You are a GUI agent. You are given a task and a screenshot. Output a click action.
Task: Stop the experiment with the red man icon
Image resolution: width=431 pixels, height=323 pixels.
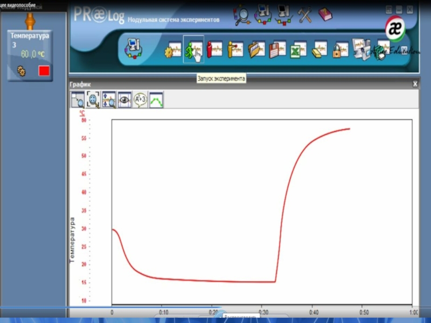pos(214,50)
